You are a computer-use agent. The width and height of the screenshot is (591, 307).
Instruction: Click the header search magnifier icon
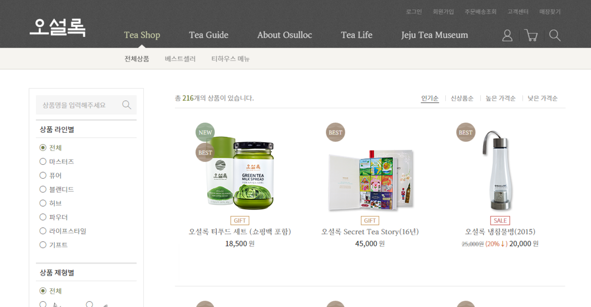[x=555, y=35]
